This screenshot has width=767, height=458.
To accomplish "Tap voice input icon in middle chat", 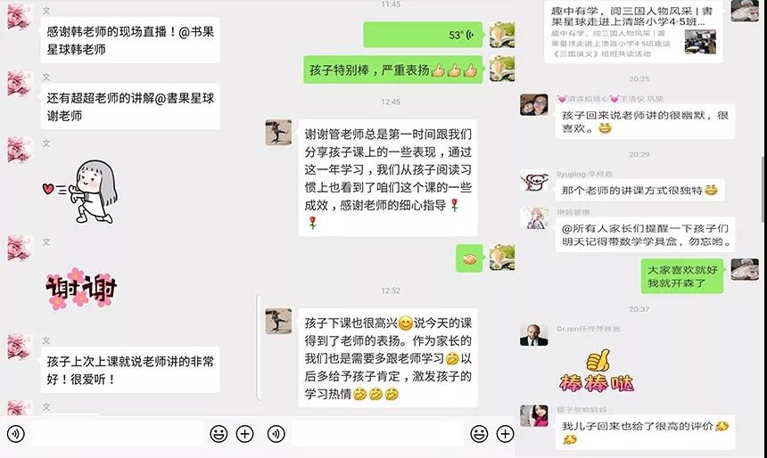I will click(x=276, y=434).
